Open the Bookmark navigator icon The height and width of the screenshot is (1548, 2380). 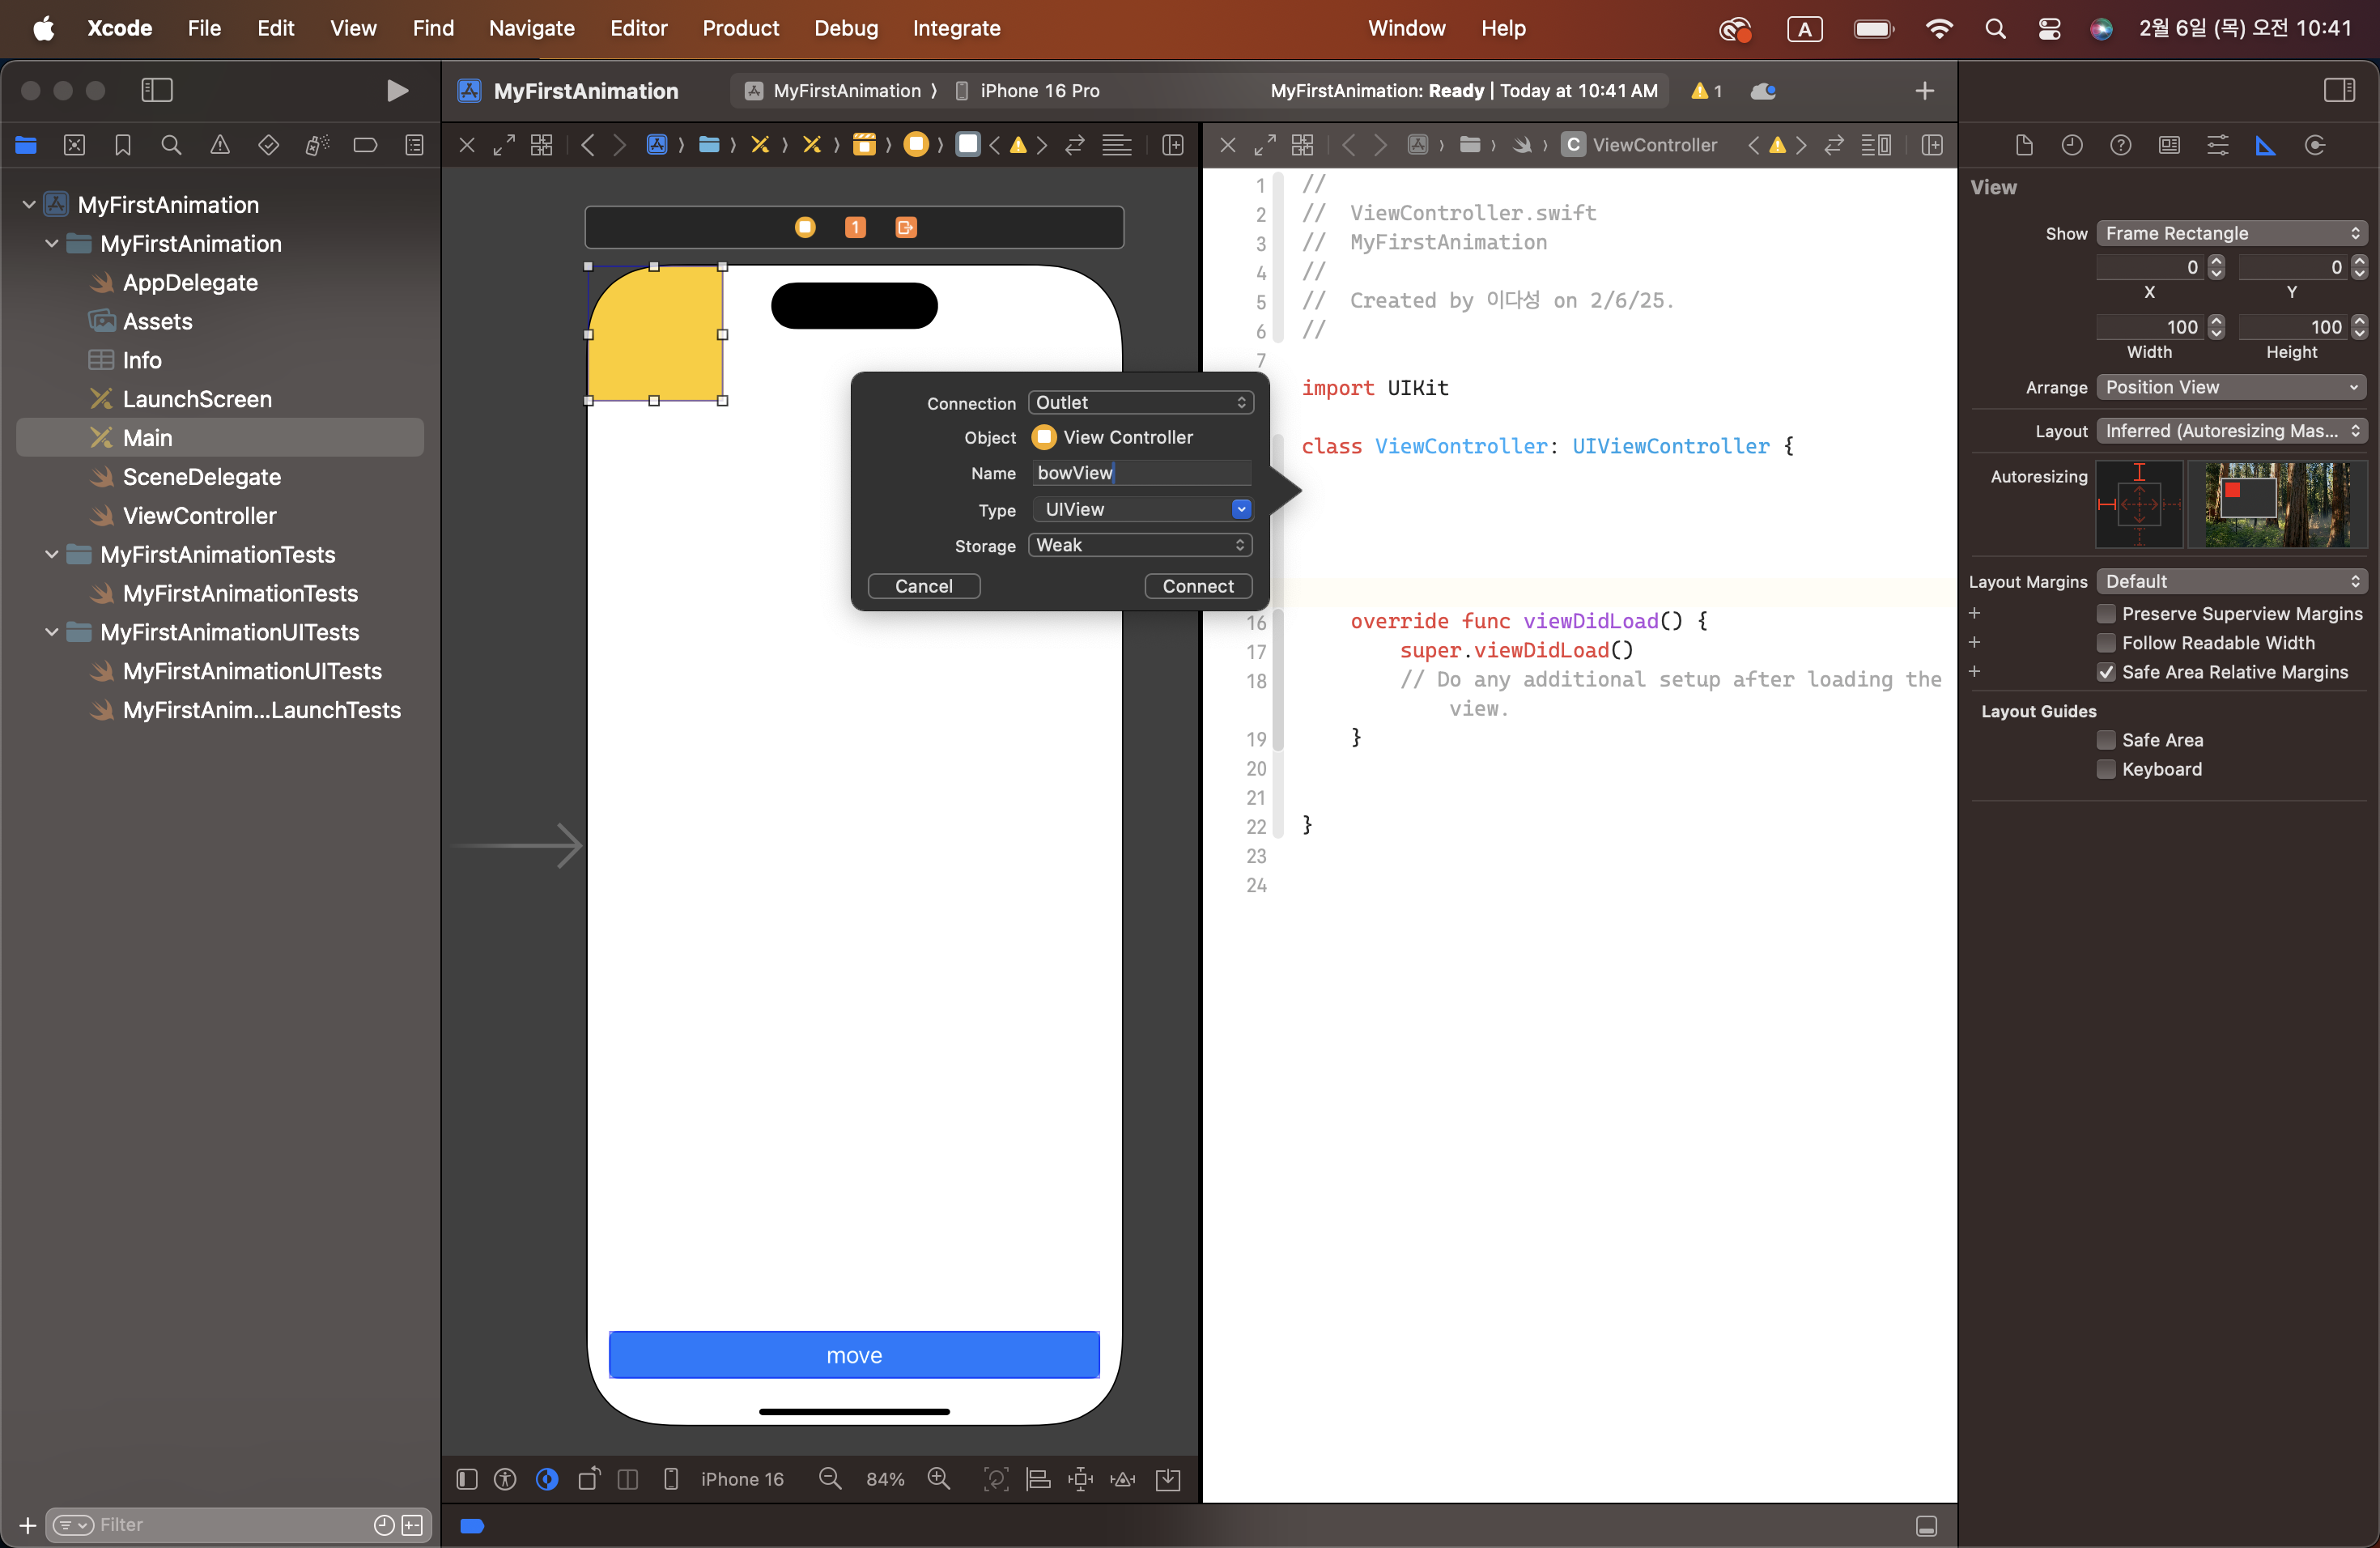click(x=123, y=146)
